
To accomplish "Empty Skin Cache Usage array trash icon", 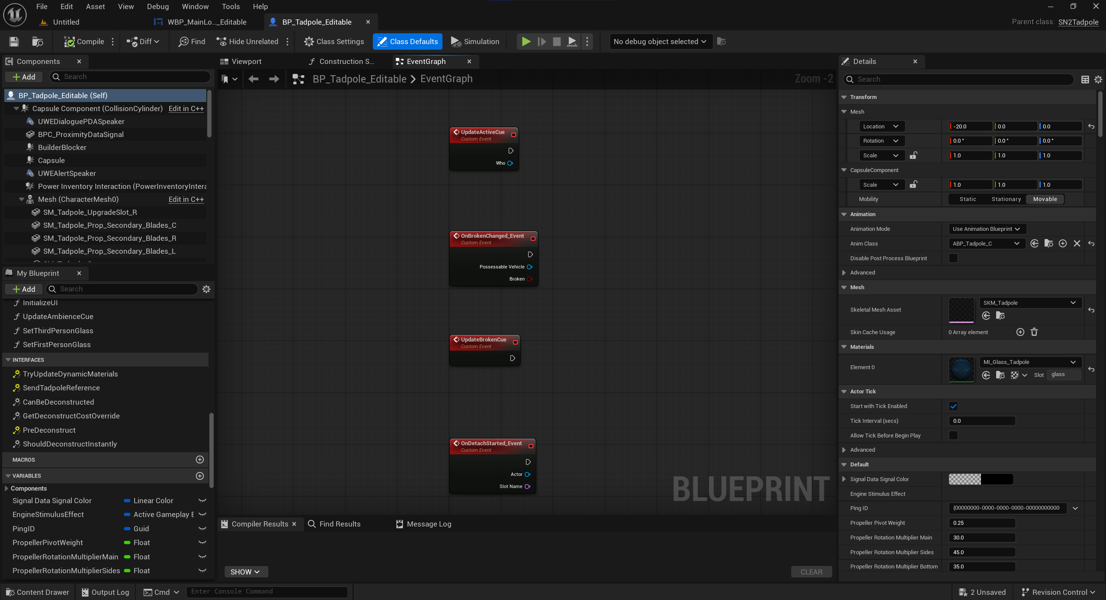I will coord(1034,332).
